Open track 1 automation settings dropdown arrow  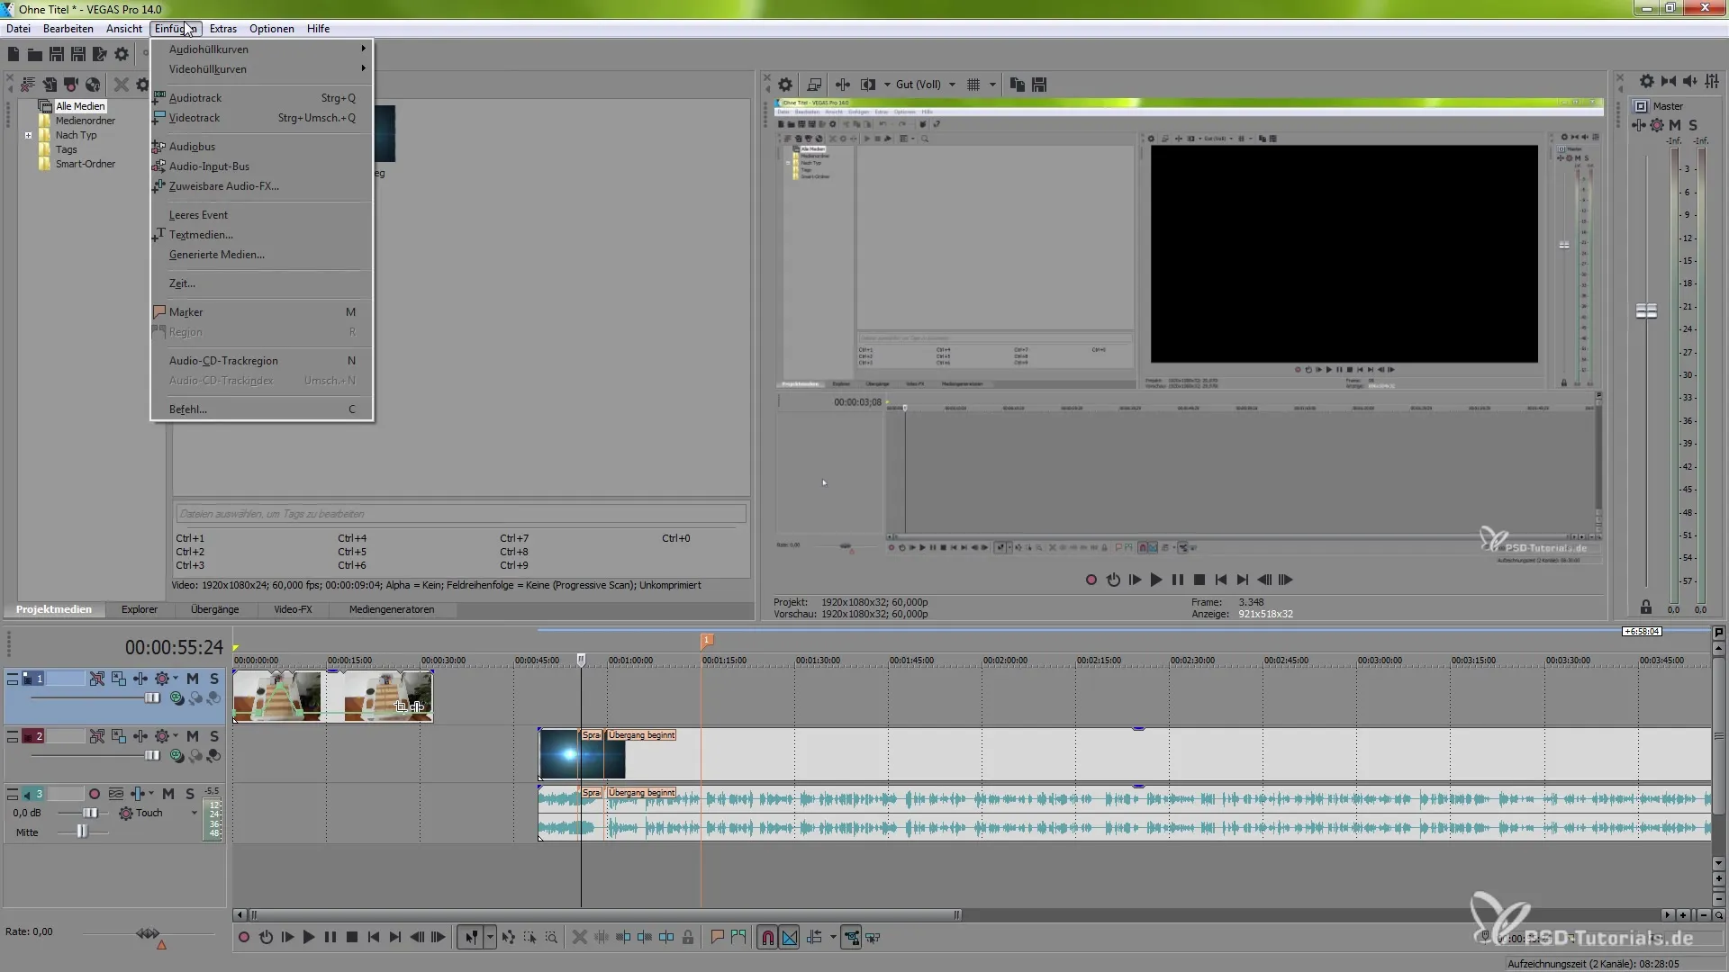pos(176,679)
